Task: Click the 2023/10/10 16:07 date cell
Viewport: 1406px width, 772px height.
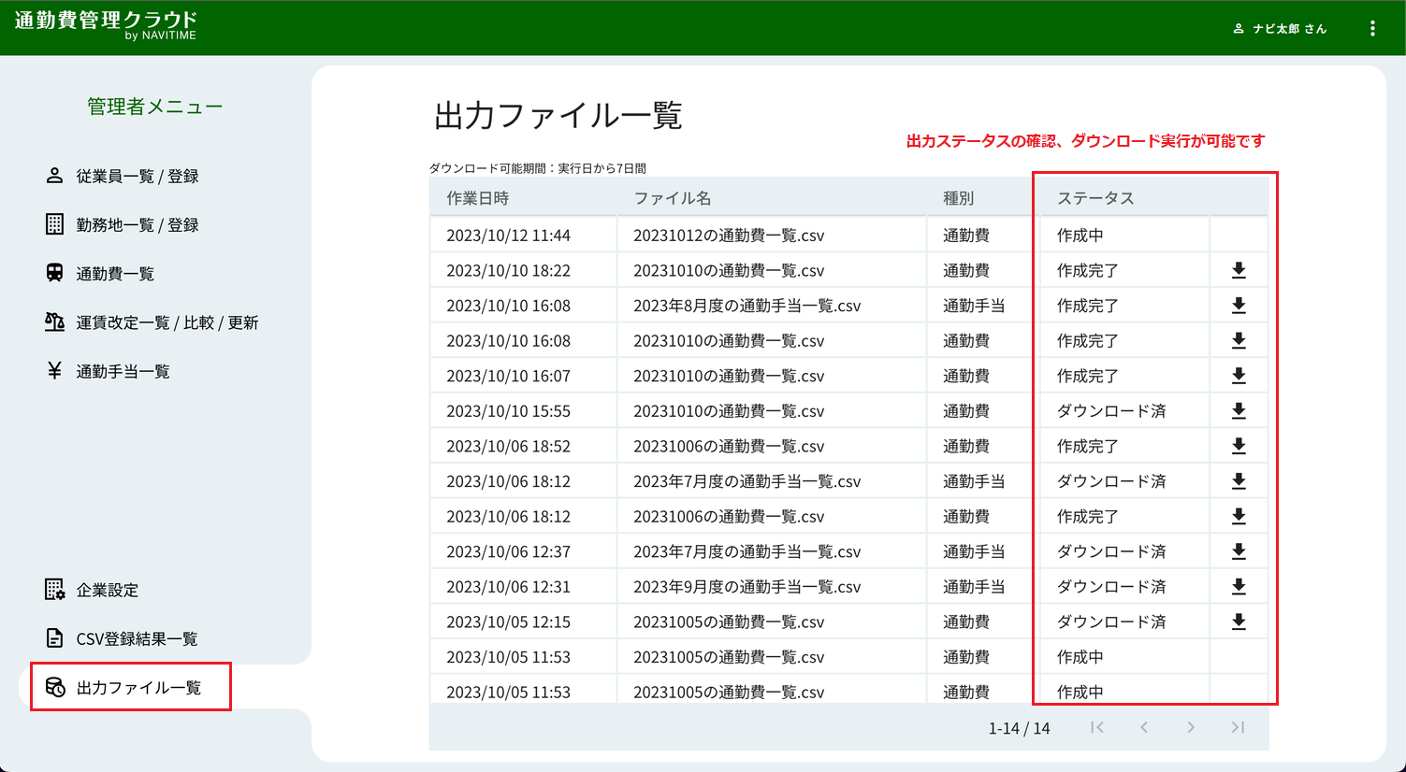Action: tap(508, 376)
